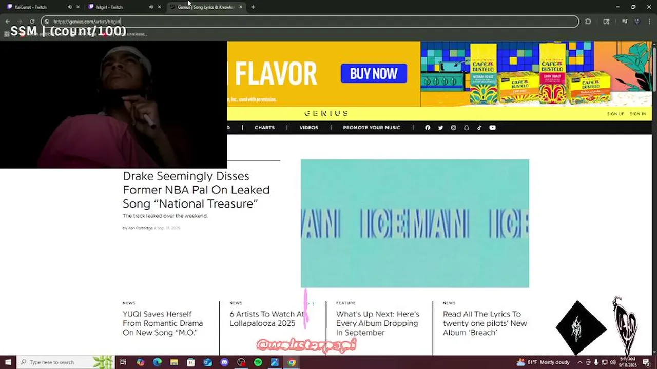Open Promote Your Music menu item
The image size is (657, 369).
(x=372, y=128)
